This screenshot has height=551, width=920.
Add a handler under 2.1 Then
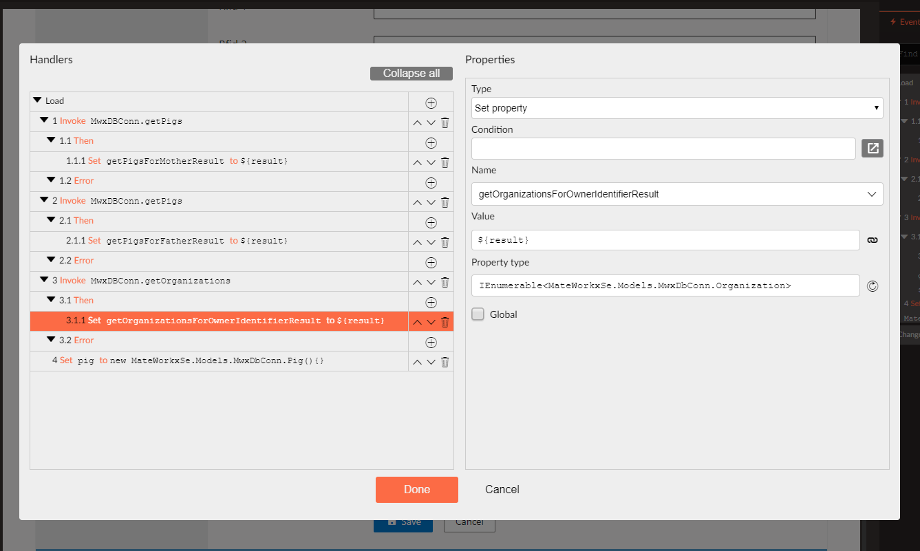[x=431, y=223]
